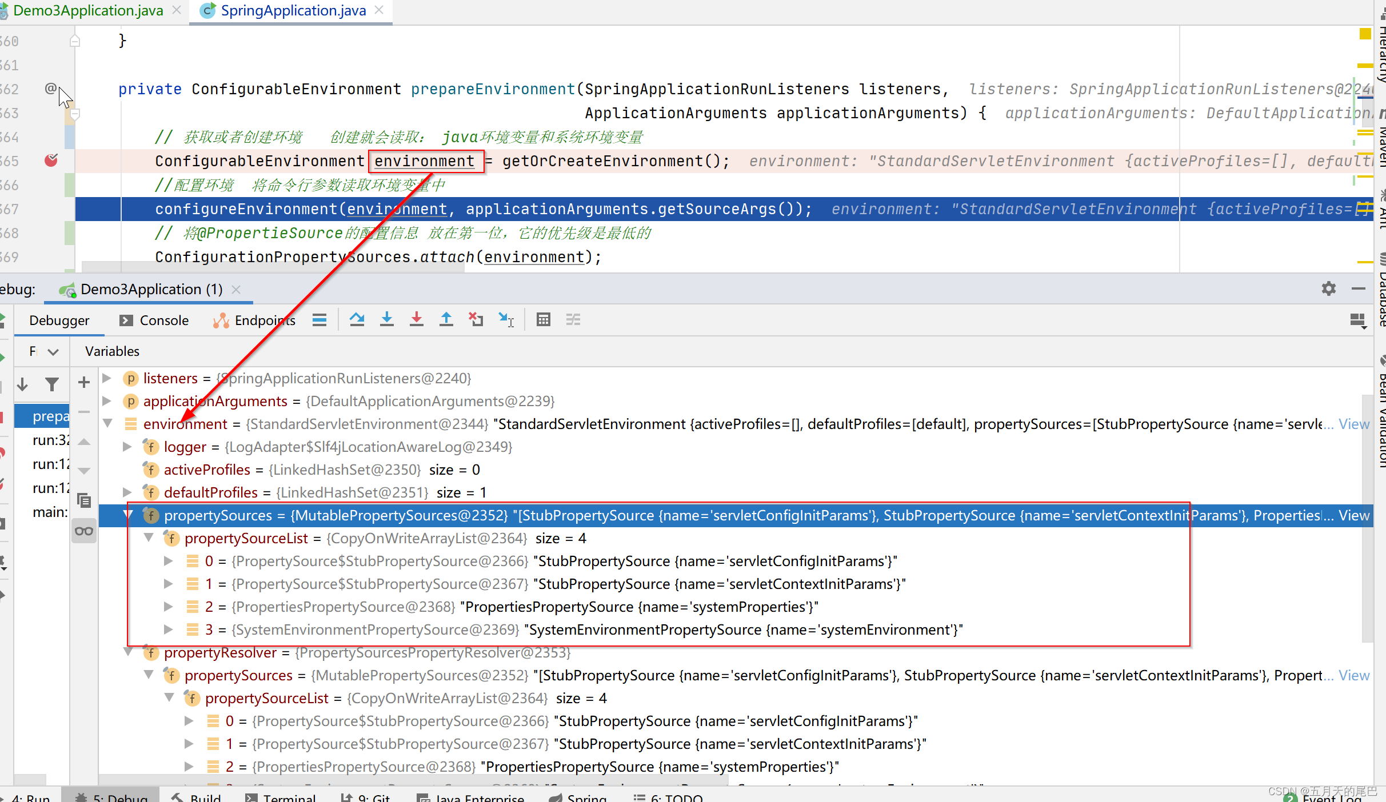The width and height of the screenshot is (1386, 802).
Task: Click the Step Out arrow icon
Action: pyautogui.click(x=446, y=319)
